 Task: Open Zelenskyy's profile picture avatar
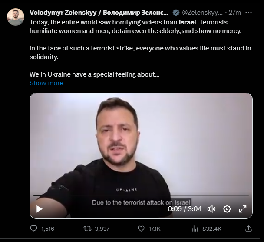click(16, 17)
